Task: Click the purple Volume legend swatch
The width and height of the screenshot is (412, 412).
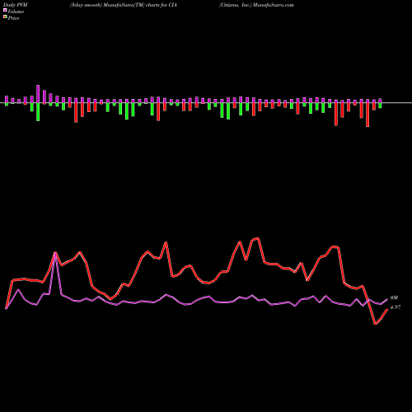Action: 5,10
